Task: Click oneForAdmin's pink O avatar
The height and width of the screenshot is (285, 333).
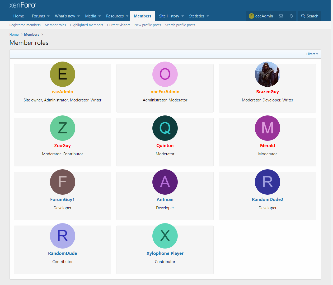Action: (165, 74)
